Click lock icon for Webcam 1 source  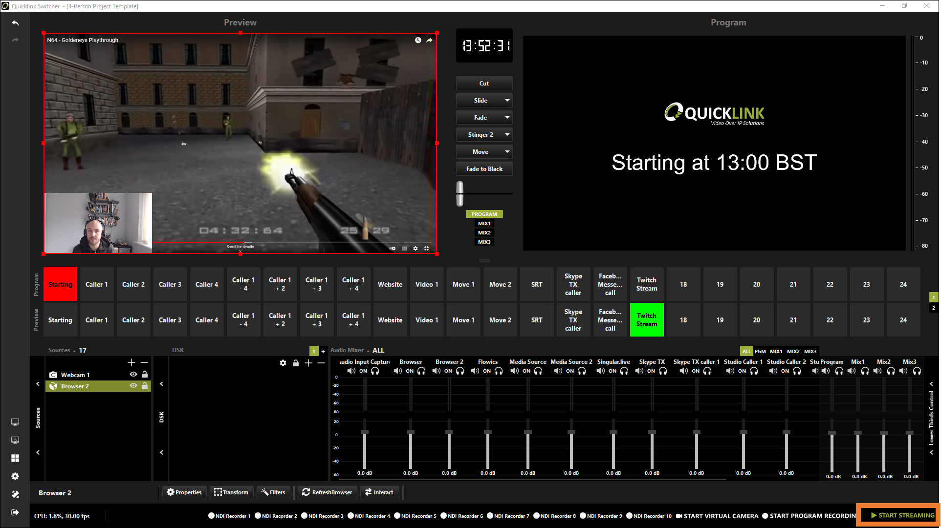point(145,375)
